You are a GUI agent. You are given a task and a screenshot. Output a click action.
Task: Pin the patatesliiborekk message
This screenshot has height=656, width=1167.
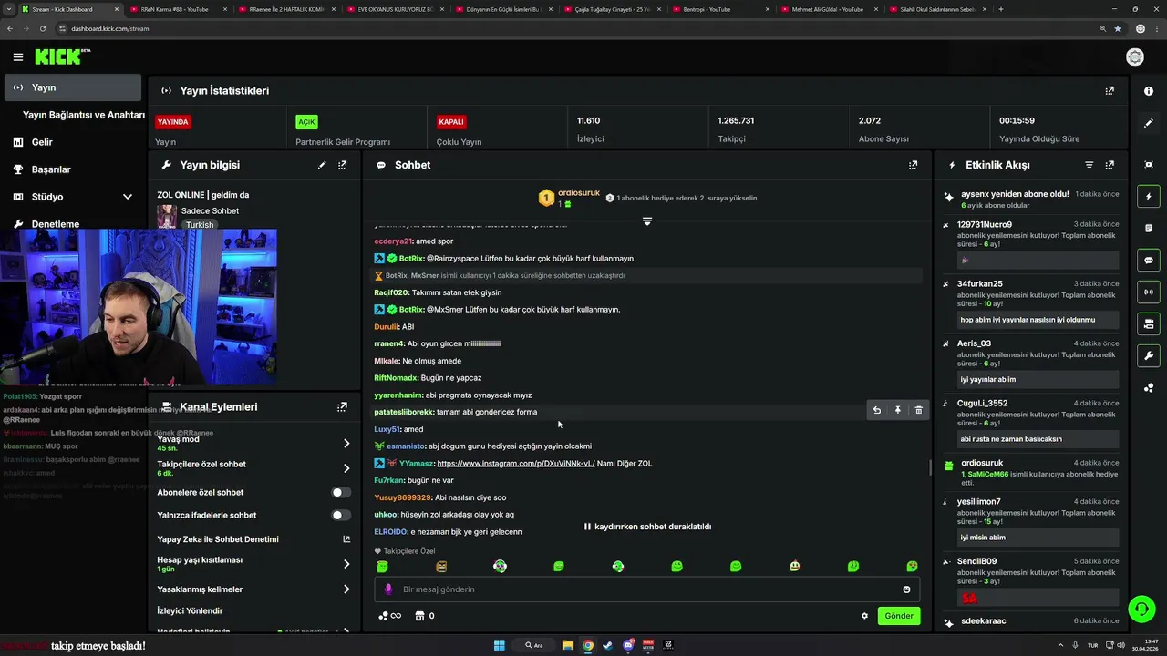(x=897, y=410)
